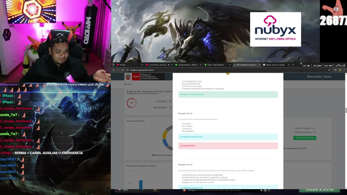Viewport: 347px width, 195px height.
Task: Click 'Áreas para Potenciar' panel title
Action: point(136,121)
